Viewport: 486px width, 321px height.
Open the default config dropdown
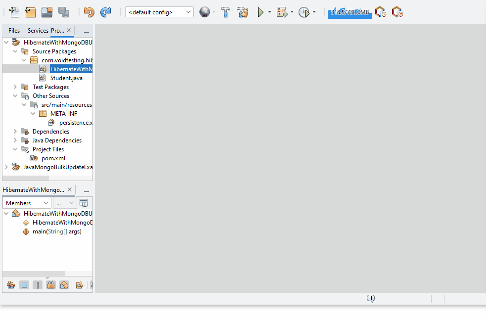159,12
